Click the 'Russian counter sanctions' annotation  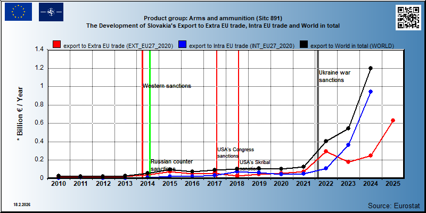coord(171,165)
